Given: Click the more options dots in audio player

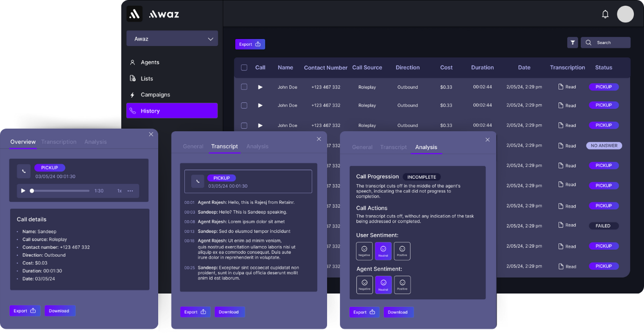Looking at the screenshot, I should click(130, 191).
